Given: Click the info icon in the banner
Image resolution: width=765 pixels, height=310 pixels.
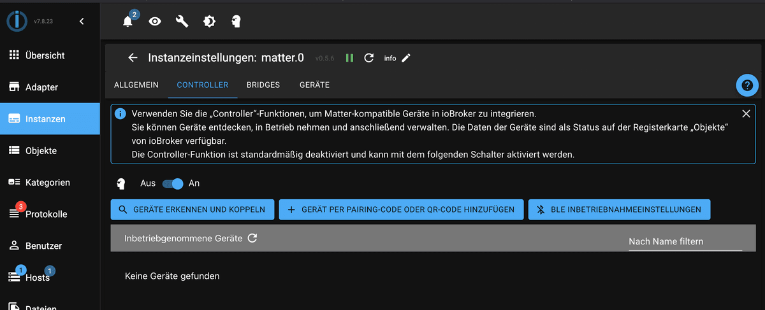Looking at the screenshot, I should point(120,114).
